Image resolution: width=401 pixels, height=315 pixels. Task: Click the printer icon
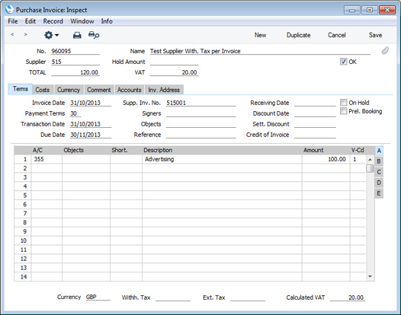(x=77, y=35)
